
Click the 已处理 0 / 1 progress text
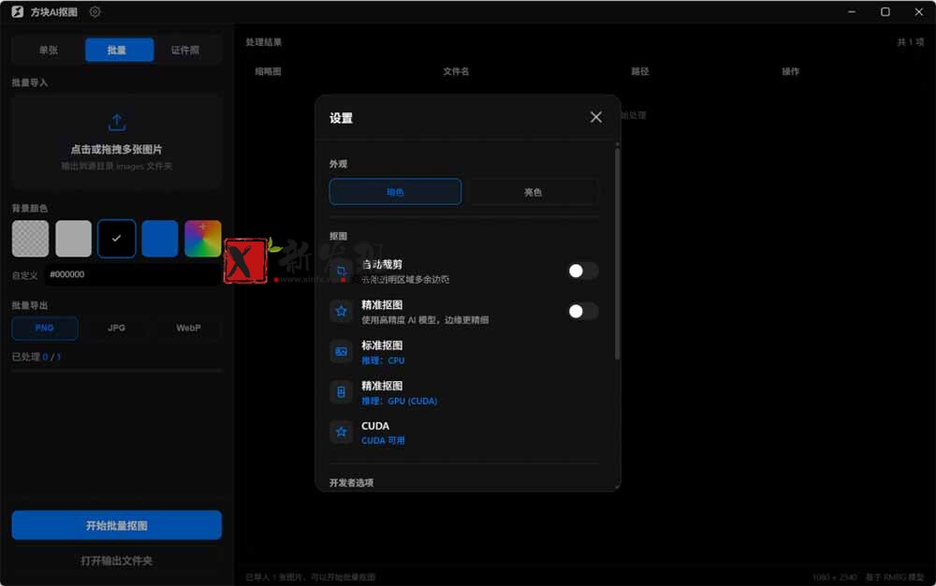(37, 357)
